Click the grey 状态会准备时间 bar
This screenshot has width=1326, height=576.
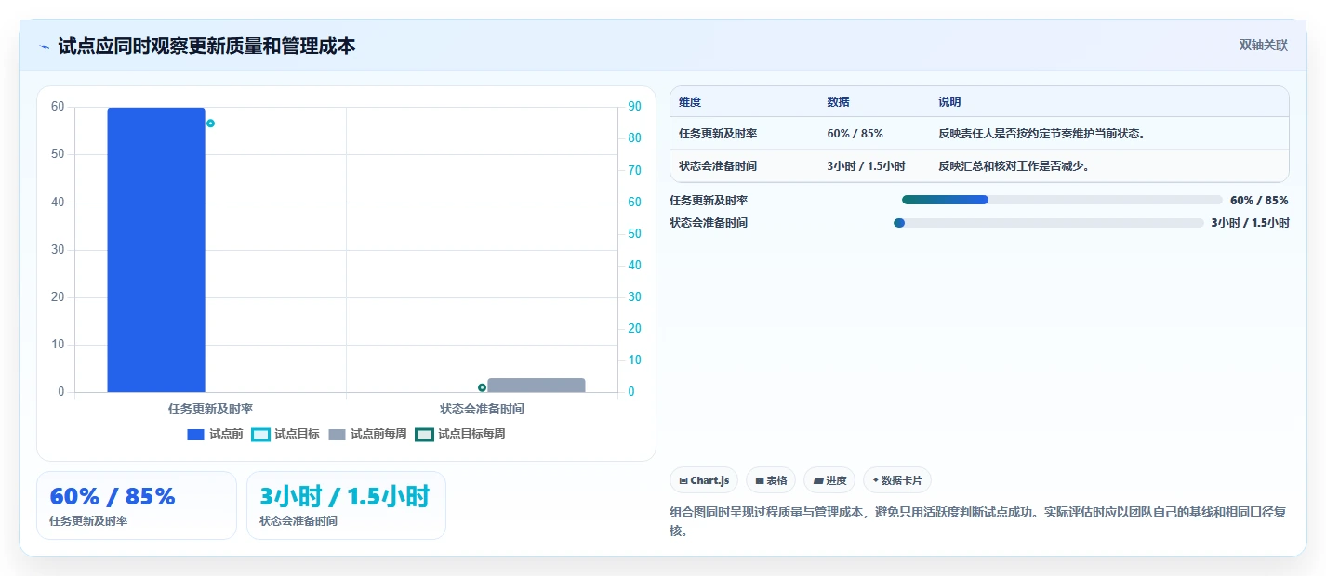(x=537, y=385)
